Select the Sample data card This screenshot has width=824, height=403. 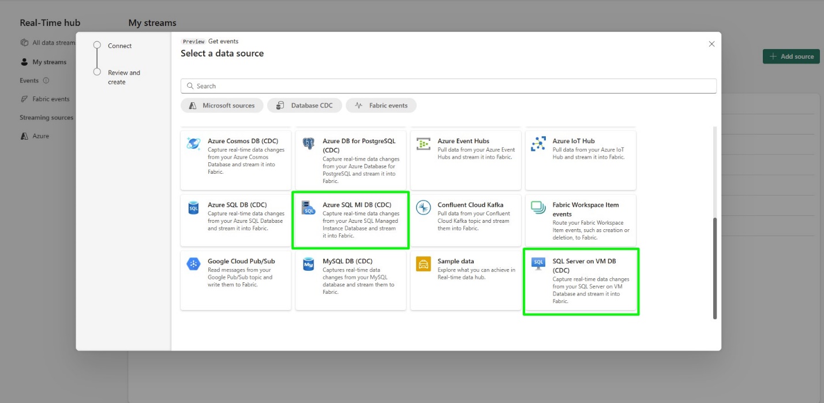click(466, 281)
